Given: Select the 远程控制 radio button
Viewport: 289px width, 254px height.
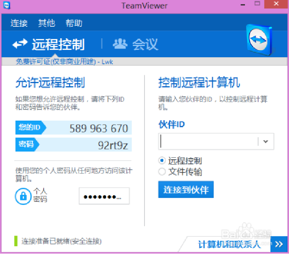Looking at the screenshot, I should tap(162, 161).
